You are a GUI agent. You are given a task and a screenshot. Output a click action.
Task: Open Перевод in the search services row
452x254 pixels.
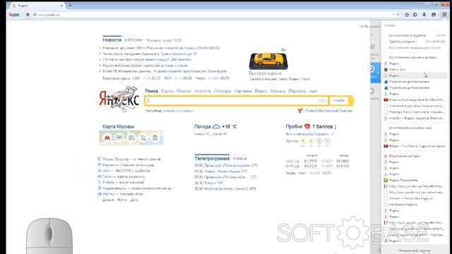297,91
